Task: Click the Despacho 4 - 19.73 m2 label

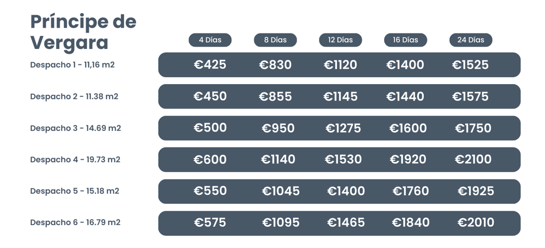Action: click(75, 160)
